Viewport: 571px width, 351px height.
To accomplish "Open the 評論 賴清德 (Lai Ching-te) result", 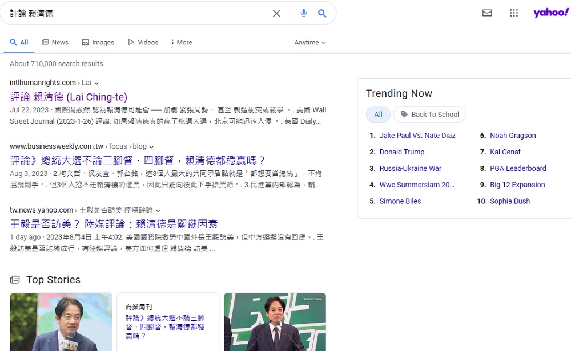I will [x=69, y=97].
